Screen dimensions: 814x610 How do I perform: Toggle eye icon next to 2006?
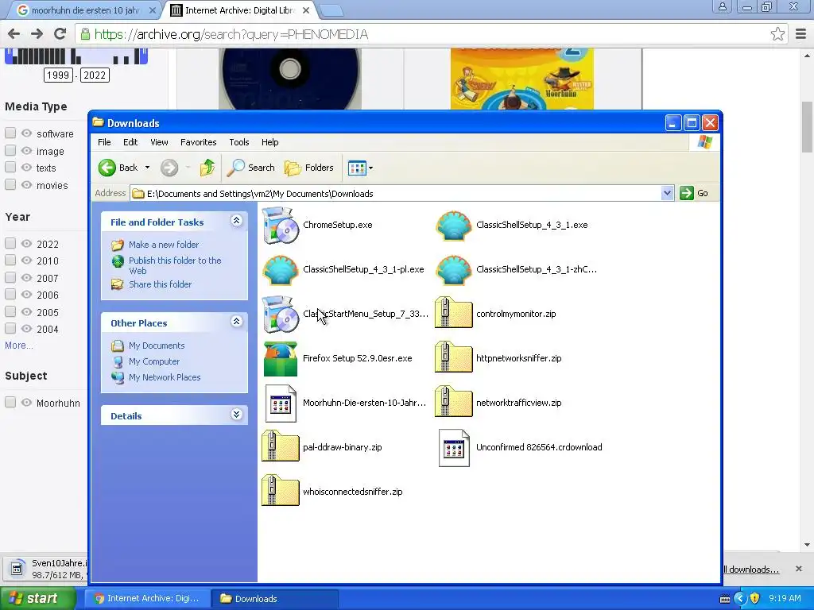[26, 295]
